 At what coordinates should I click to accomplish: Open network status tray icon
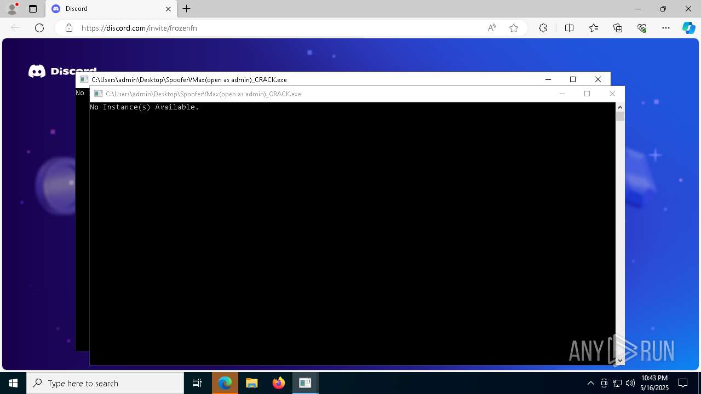[617, 383]
